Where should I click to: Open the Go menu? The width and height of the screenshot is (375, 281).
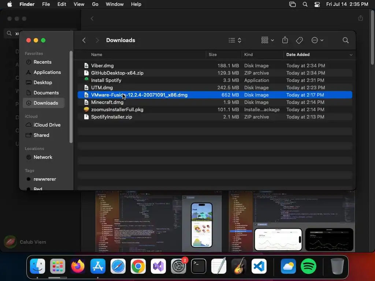[x=95, y=4]
